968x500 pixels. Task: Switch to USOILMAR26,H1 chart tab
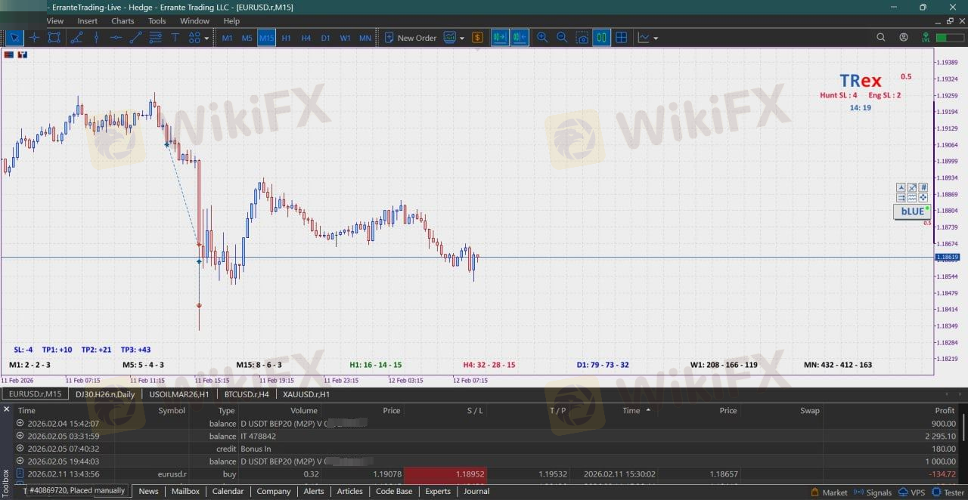(x=179, y=394)
